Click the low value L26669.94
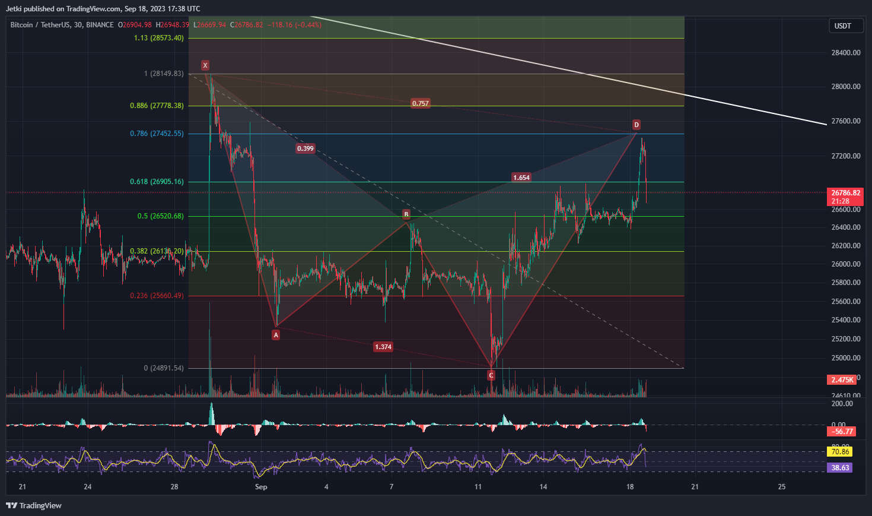Viewport: 872px width, 516px height. 210,25
